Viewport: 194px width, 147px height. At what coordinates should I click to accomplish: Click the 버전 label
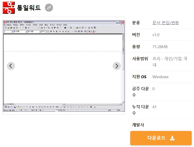pos(136,35)
